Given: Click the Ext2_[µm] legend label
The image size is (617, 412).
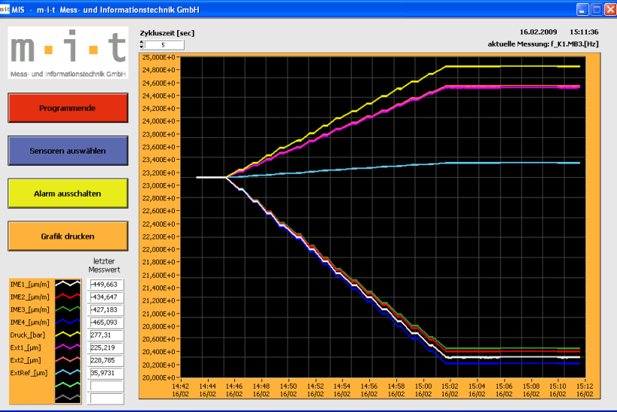Looking at the screenshot, I should point(26,360).
